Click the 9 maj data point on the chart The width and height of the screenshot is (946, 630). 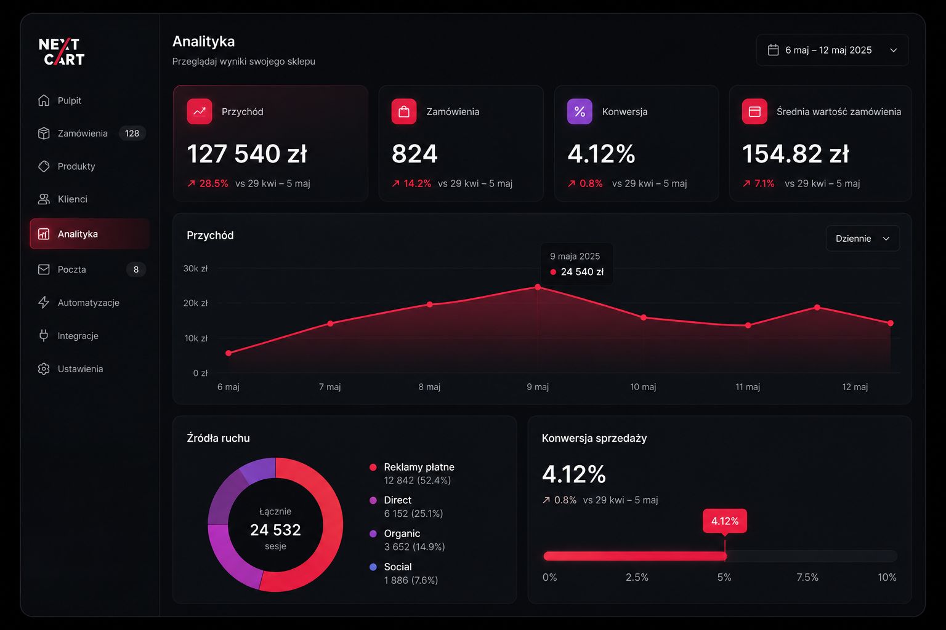[x=538, y=287]
